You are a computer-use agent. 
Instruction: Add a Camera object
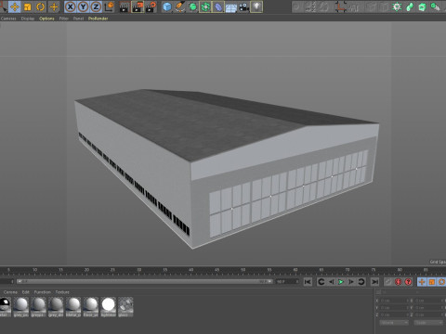pos(244,6)
